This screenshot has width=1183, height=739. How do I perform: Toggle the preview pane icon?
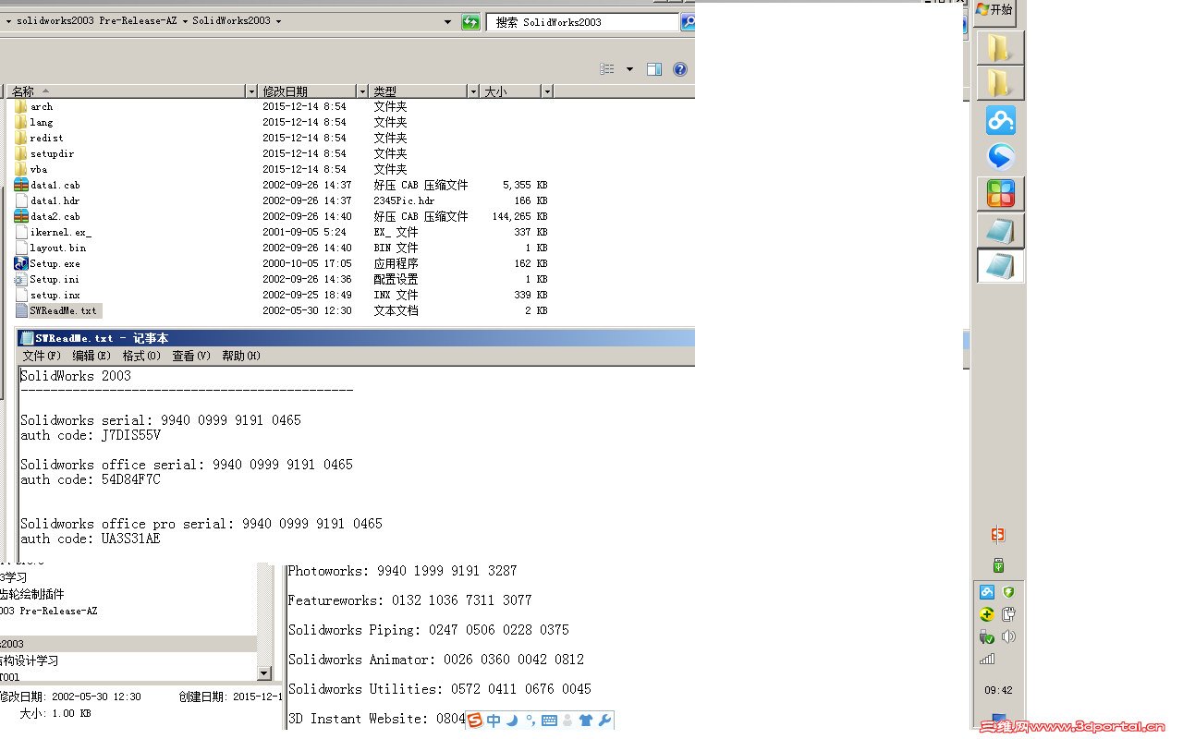[654, 69]
